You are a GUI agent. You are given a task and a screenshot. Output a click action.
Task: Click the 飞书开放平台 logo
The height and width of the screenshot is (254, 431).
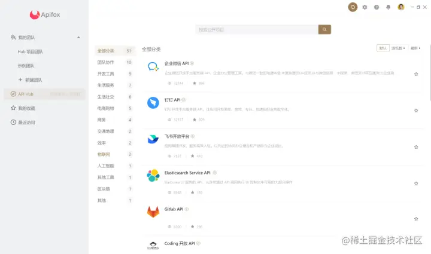pyautogui.click(x=153, y=139)
